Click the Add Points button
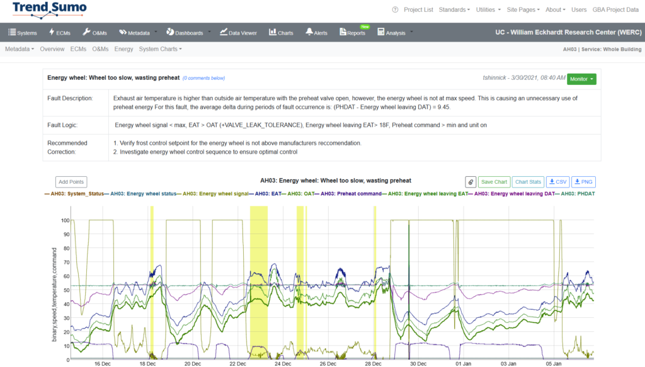 coord(71,182)
